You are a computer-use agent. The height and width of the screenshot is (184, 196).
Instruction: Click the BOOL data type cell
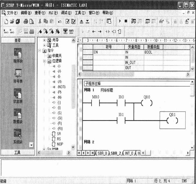(x=153, y=52)
